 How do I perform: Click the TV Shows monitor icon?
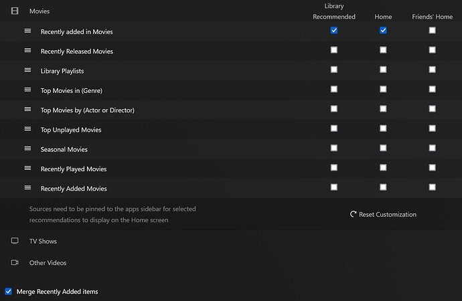pyautogui.click(x=15, y=241)
